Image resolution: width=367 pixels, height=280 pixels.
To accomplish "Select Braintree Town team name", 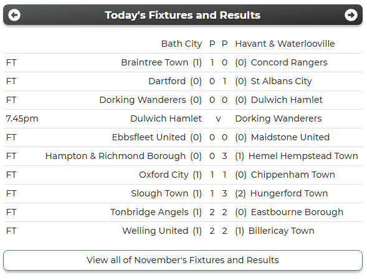I will pos(155,62).
